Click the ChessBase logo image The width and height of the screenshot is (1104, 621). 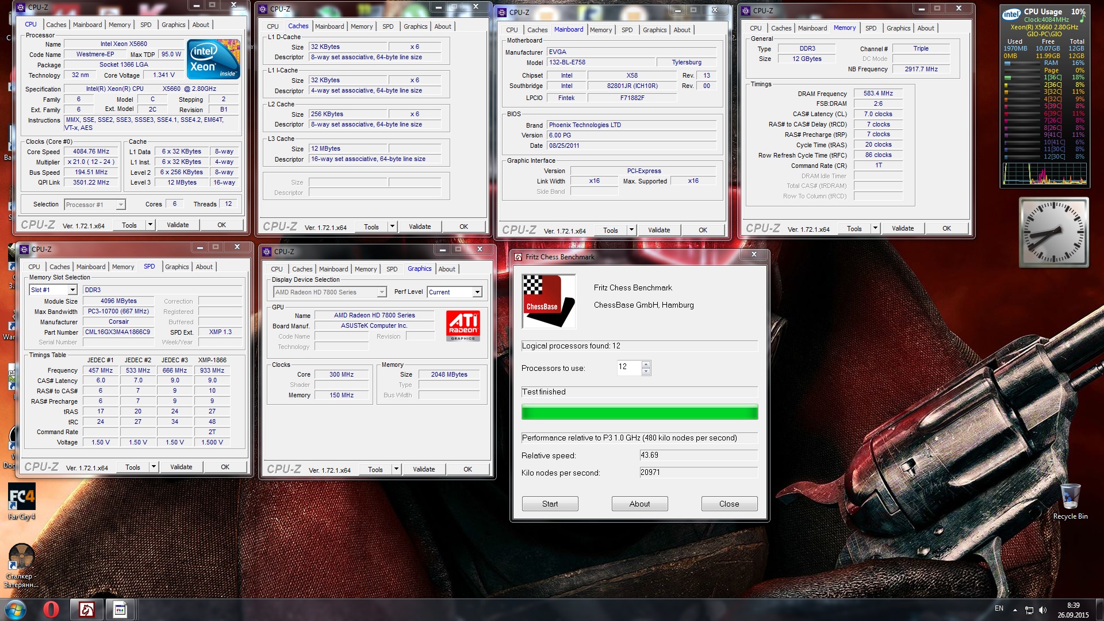point(549,301)
